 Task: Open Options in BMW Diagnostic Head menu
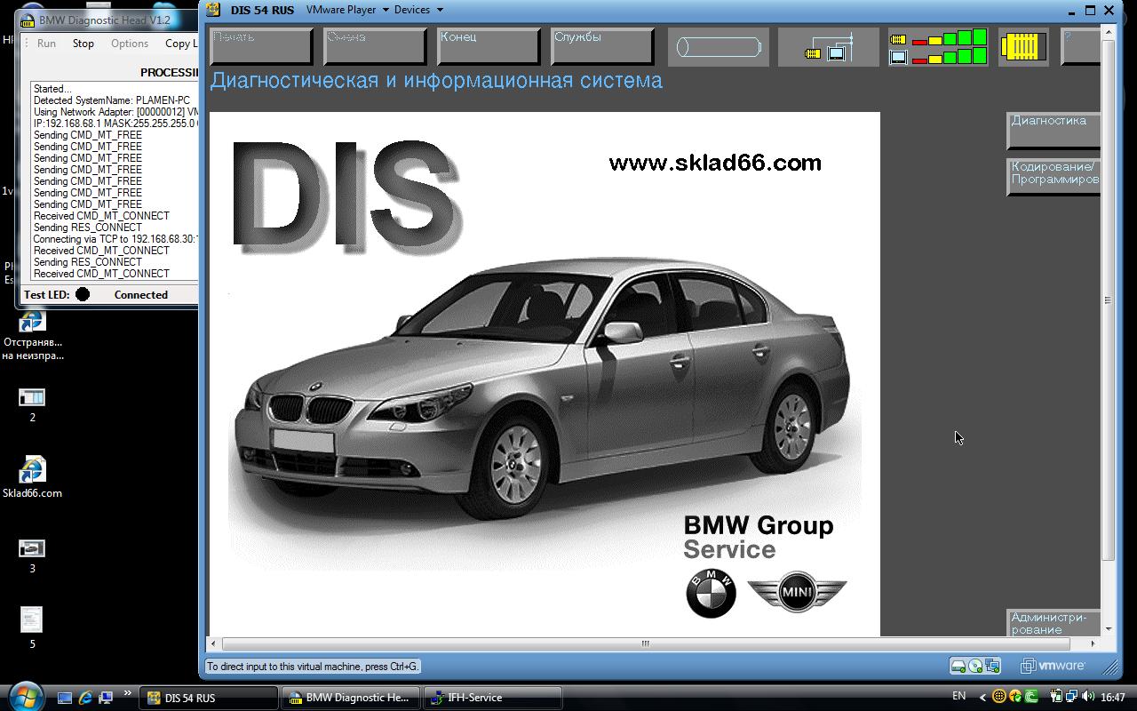coord(130,43)
